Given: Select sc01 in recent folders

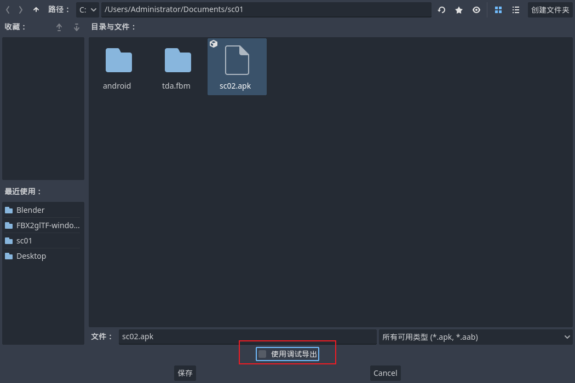Looking at the screenshot, I should click(x=43, y=241).
